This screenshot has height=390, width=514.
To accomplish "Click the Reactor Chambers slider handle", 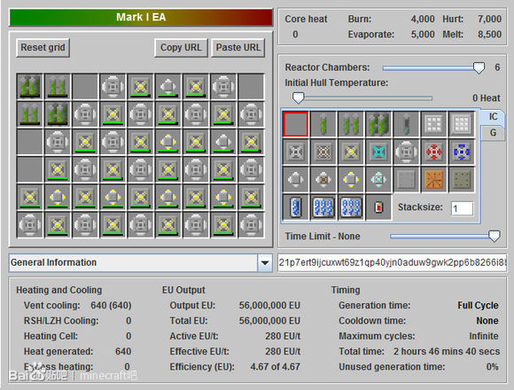I will click(479, 68).
